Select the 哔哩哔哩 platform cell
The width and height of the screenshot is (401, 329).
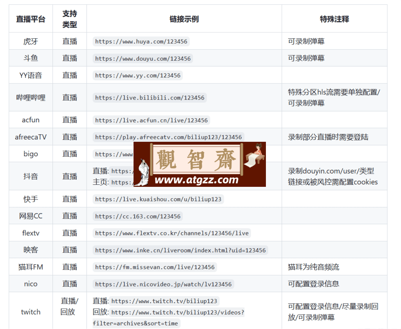click(x=31, y=98)
